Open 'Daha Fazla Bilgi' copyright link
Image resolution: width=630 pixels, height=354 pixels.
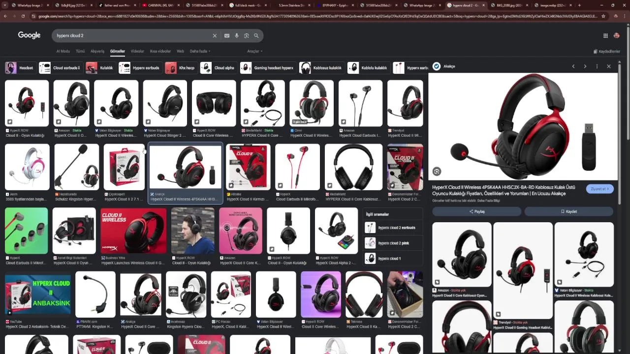[489, 201]
